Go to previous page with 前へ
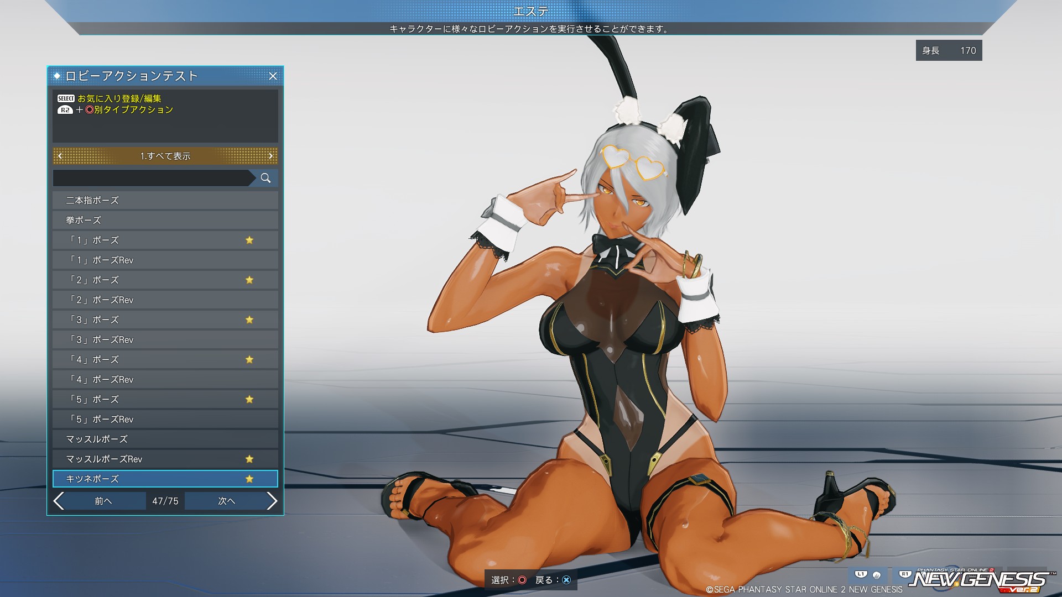This screenshot has width=1062, height=597. [103, 501]
